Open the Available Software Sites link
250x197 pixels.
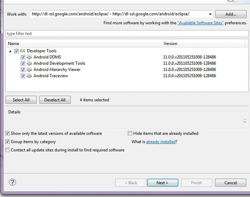(201, 23)
